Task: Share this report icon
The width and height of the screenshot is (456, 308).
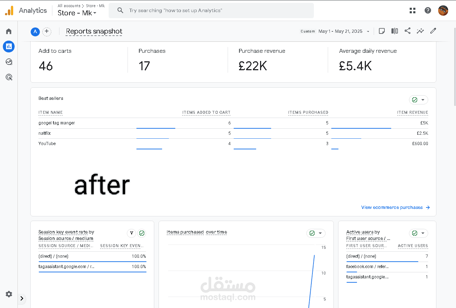Action: click(x=408, y=31)
